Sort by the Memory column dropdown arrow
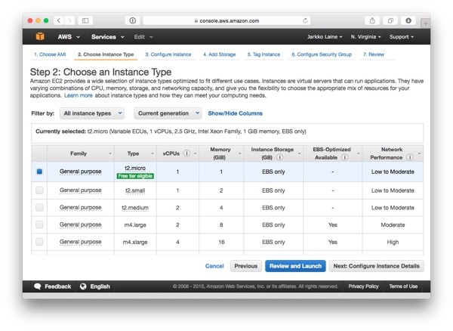 239,153
